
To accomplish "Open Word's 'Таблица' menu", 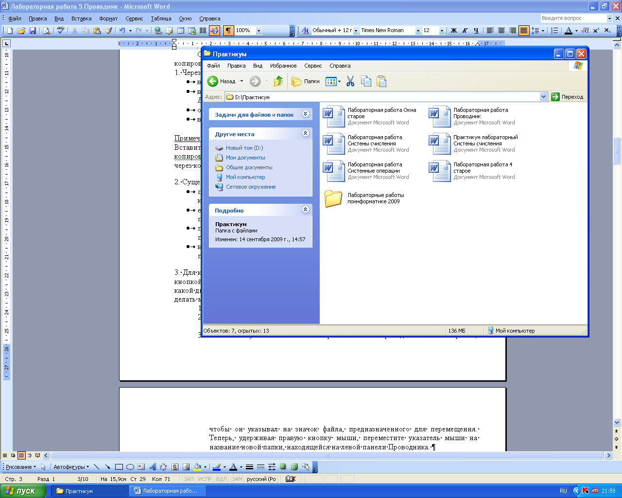I will [x=161, y=18].
